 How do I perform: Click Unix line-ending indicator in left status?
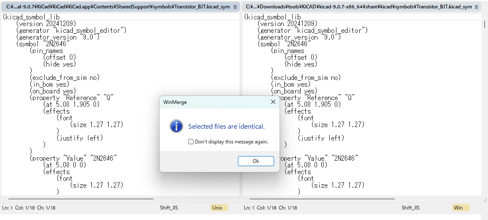(219, 207)
